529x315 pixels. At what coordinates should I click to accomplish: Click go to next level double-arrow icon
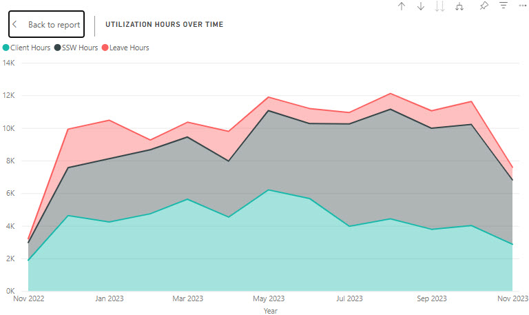[x=440, y=6]
